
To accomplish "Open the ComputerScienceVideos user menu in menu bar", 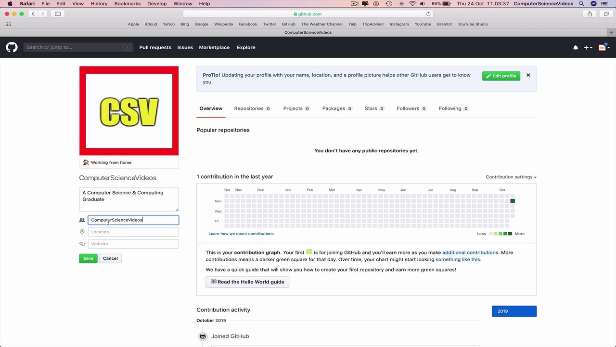I will point(543,4).
